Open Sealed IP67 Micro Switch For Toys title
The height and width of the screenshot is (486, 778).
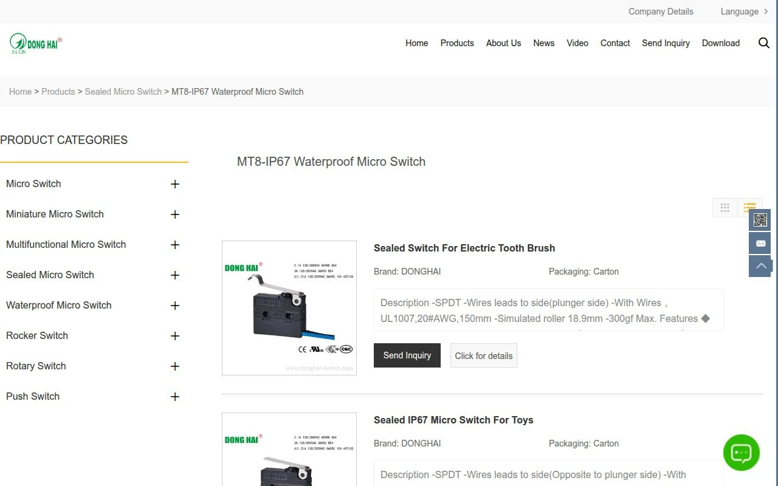point(453,420)
